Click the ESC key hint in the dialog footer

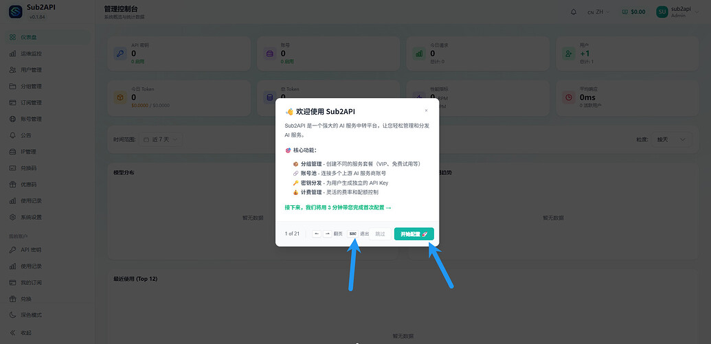tap(353, 234)
